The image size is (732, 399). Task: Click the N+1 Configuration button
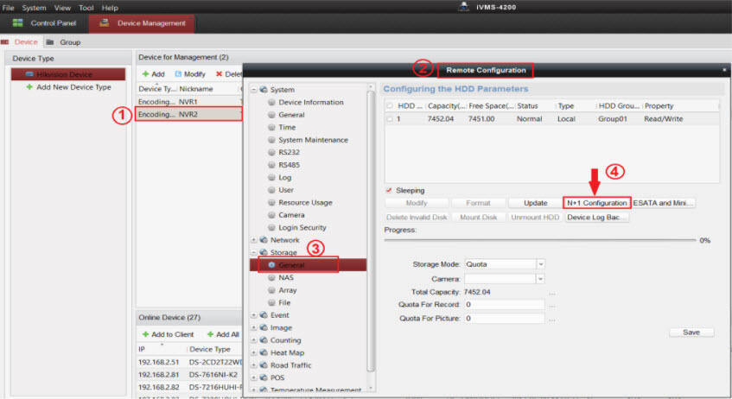point(596,203)
